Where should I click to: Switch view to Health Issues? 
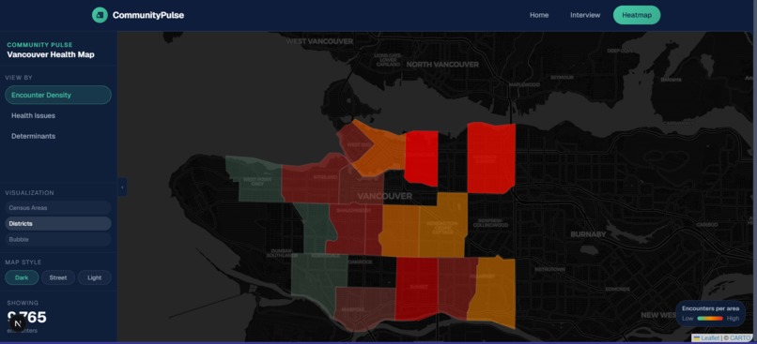tap(58, 115)
